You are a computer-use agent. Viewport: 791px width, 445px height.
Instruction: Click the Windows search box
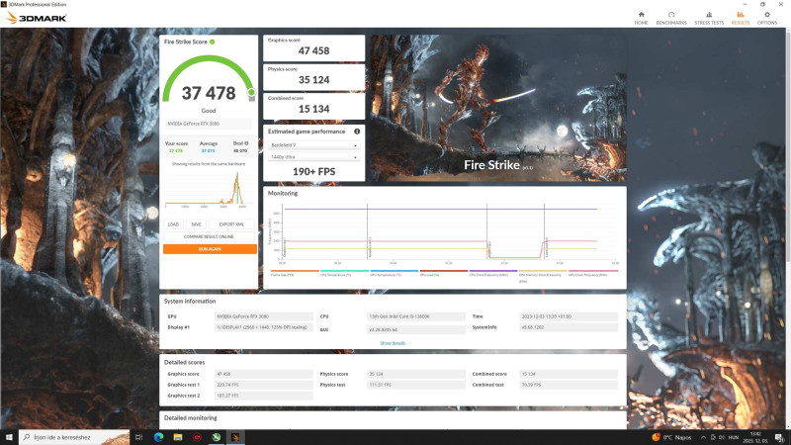click(x=74, y=437)
